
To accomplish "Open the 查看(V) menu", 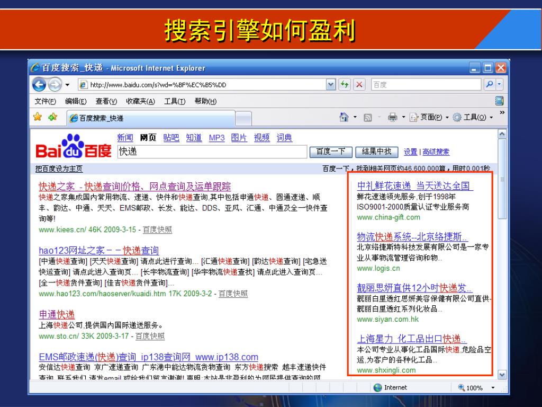I will pyautogui.click(x=106, y=101).
